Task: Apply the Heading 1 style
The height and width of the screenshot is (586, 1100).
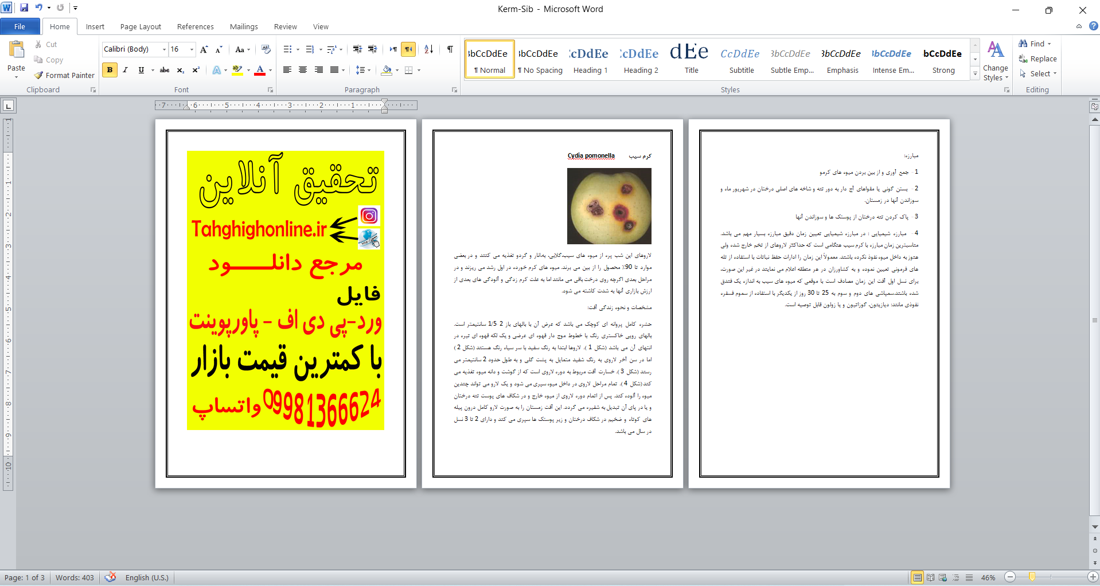Action: coord(590,59)
